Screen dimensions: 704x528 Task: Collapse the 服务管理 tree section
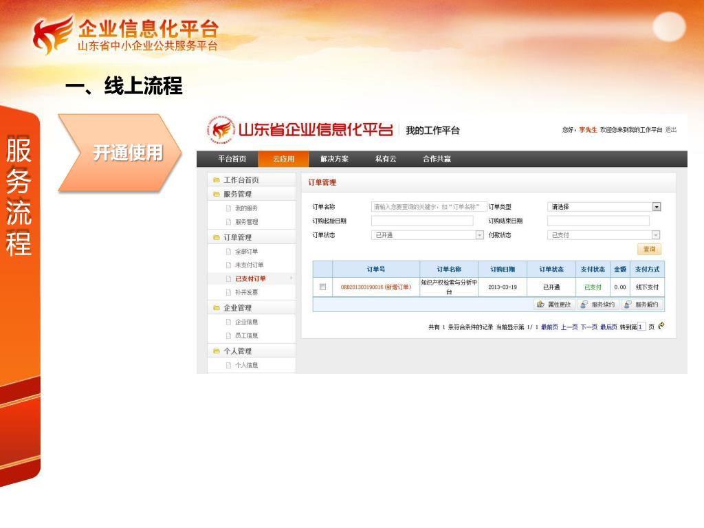pyautogui.click(x=252, y=194)
